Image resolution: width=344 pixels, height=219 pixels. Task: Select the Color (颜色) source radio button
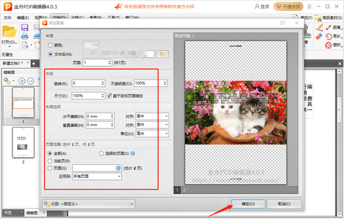click(x=50, y=45)
